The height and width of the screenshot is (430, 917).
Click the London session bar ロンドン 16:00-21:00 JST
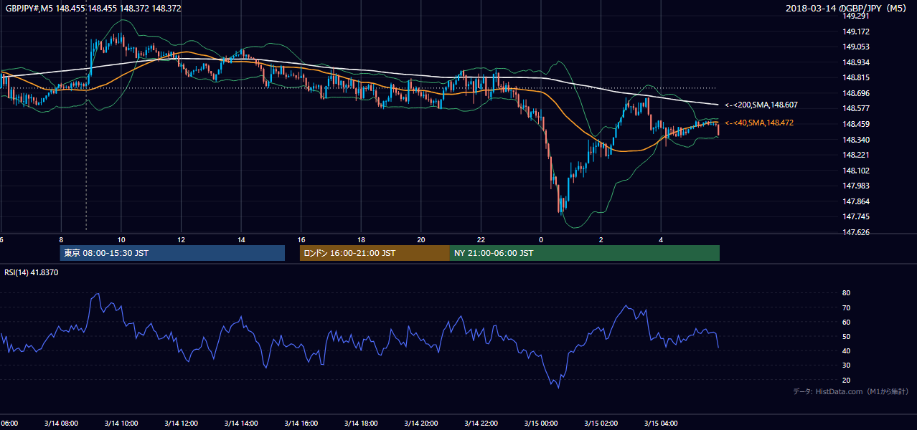pyautogui.click(x=375, y=253)
